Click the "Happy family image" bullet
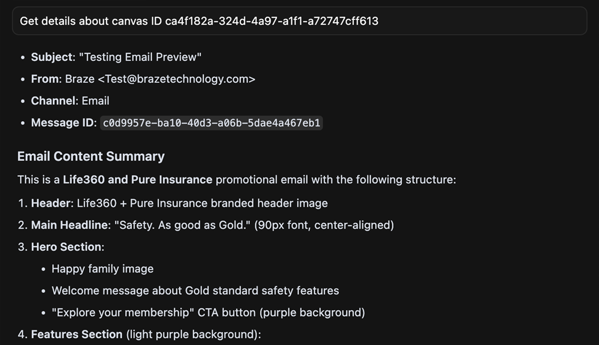 click(102, 269)
